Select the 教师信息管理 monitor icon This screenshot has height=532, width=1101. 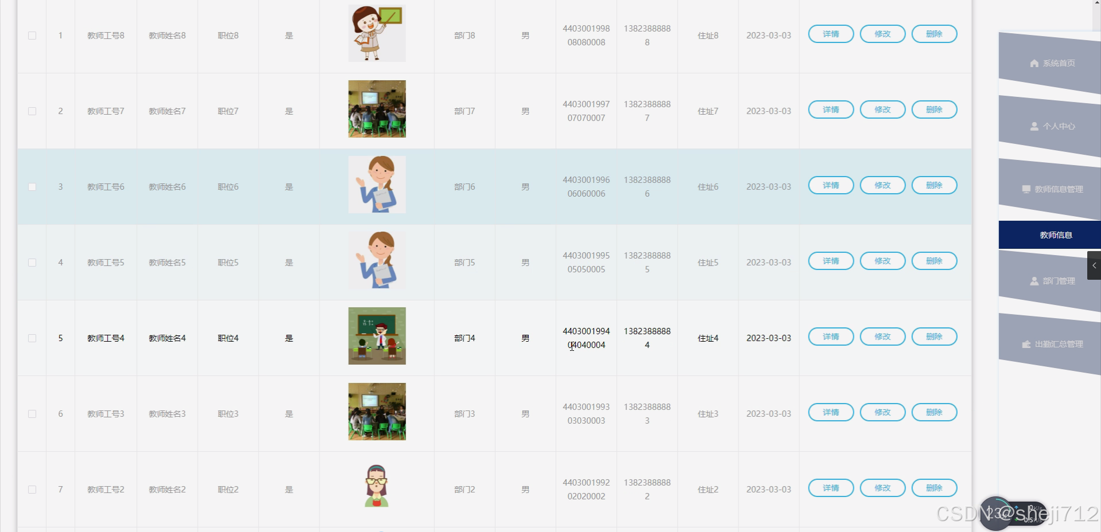click(x=1026, y=189)
